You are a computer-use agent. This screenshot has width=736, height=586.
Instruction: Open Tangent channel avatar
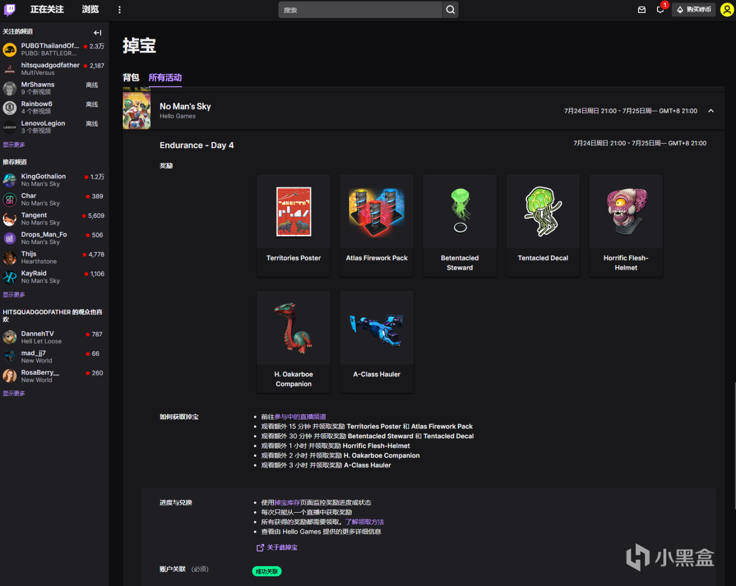click(10, 219)
